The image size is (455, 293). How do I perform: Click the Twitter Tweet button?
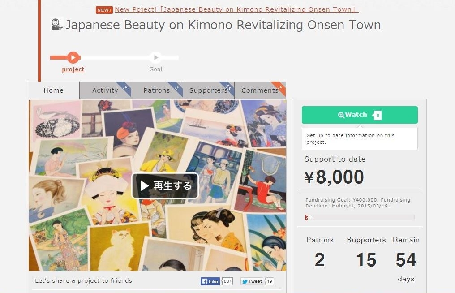pos(252,281)
